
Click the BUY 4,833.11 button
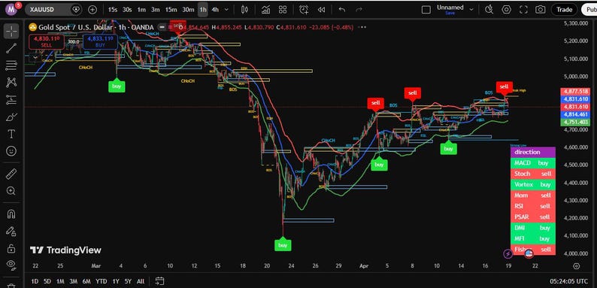pos(101,41)
